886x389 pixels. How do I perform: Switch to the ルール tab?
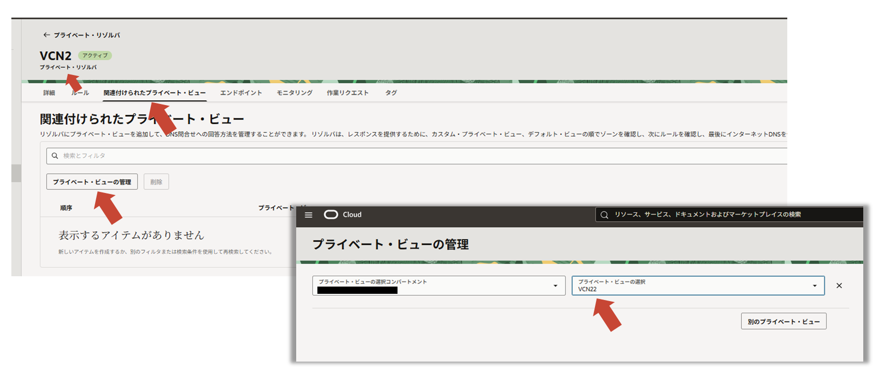pos(80,93)
